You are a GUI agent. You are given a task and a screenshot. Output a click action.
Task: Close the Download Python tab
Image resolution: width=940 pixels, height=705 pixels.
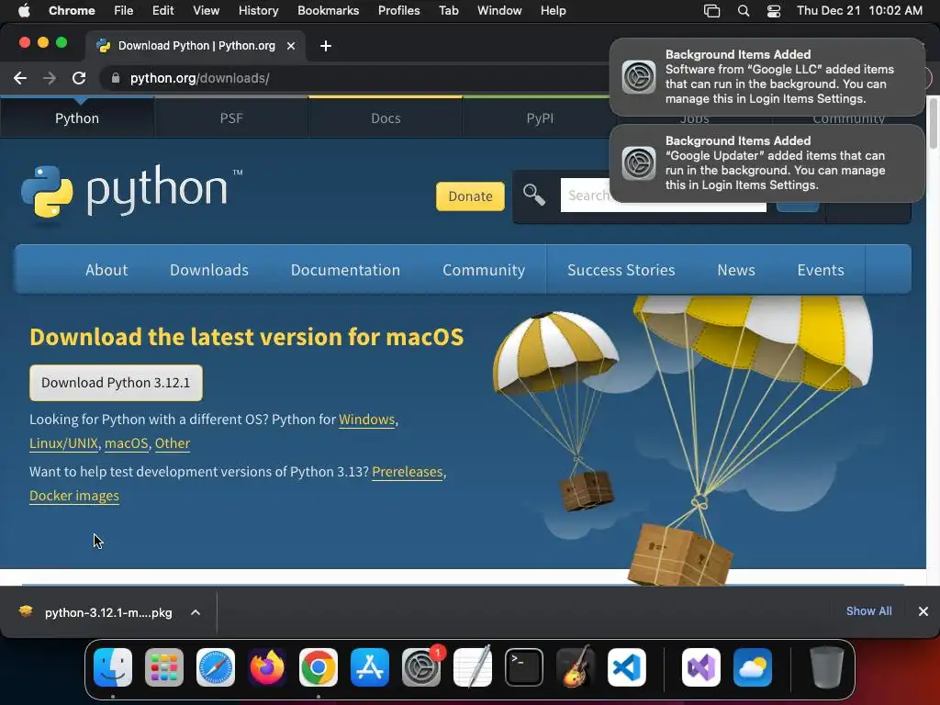(291, 46)
